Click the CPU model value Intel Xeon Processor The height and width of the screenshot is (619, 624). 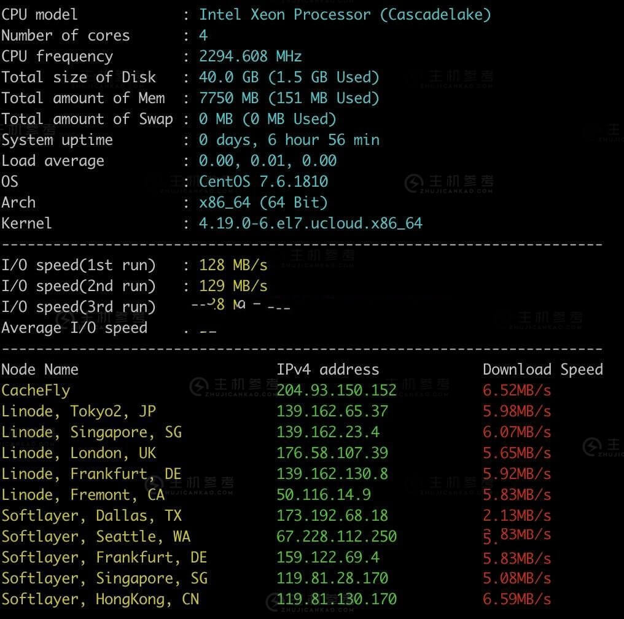click(x=284, y=15)
